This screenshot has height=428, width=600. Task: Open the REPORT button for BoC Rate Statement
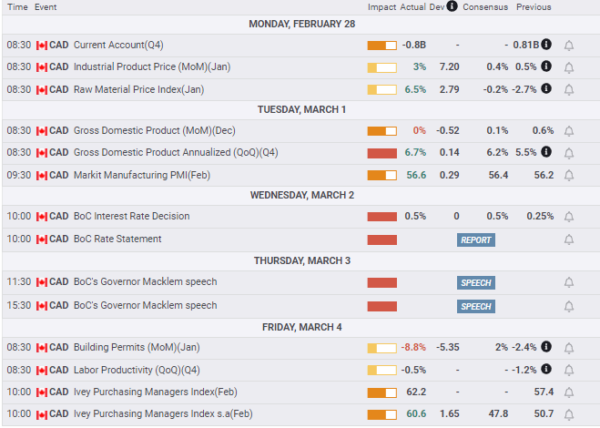pos(475,240)
